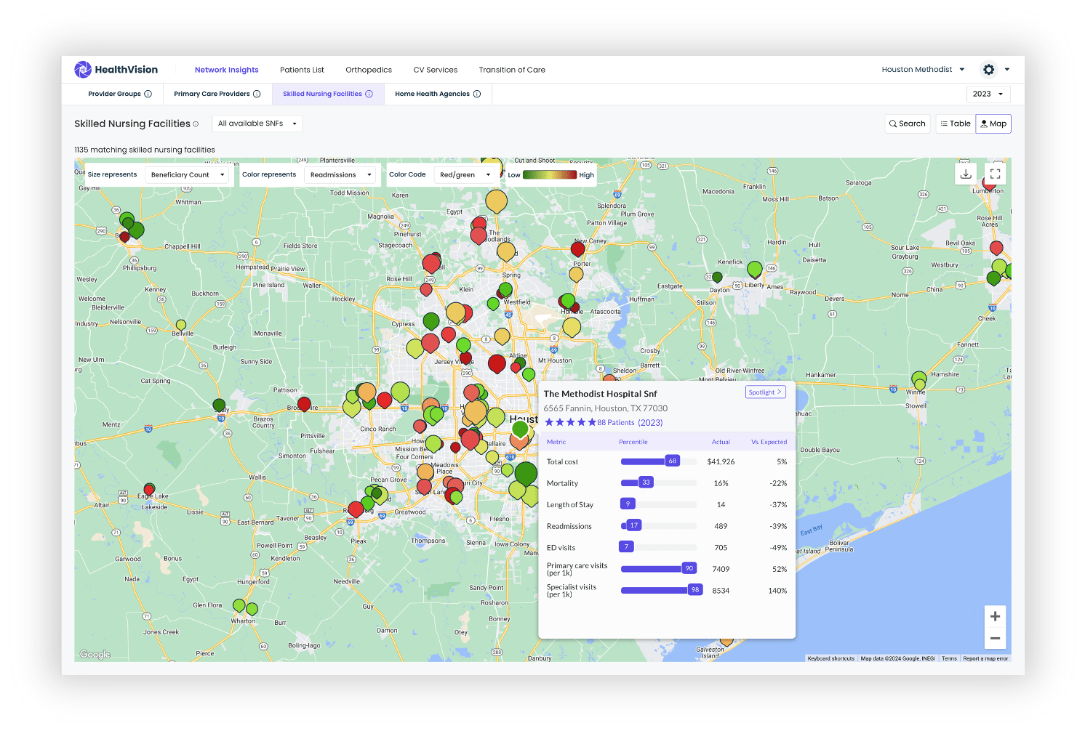The height and width of the screenshot is (731, 1085).
Task: Zoom in on the map
Action: (x=995, y=616)
